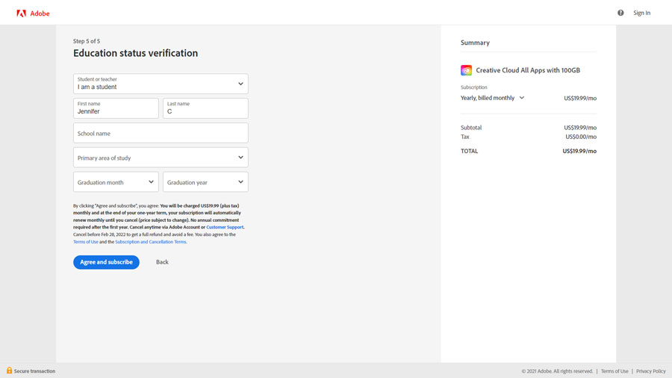This screenshot has height=378, width=672.
Task: Open the Student or teacher dropdown
Action: pos(161,84)
